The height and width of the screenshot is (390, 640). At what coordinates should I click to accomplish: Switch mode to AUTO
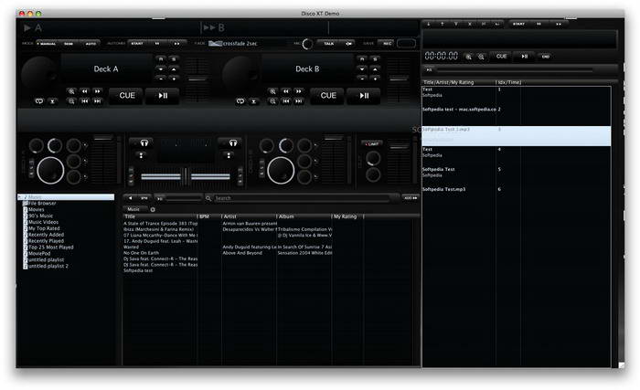(x=90, y=43)
